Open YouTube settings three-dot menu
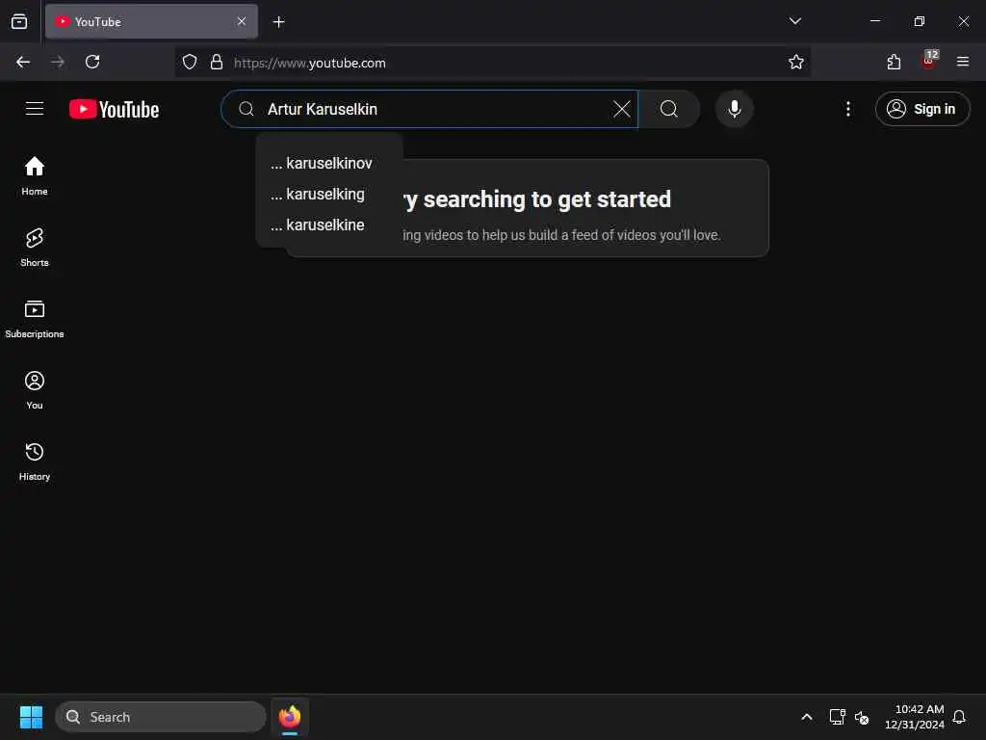Viewport: 986px width, 740px height. click(x=847, y=109)
